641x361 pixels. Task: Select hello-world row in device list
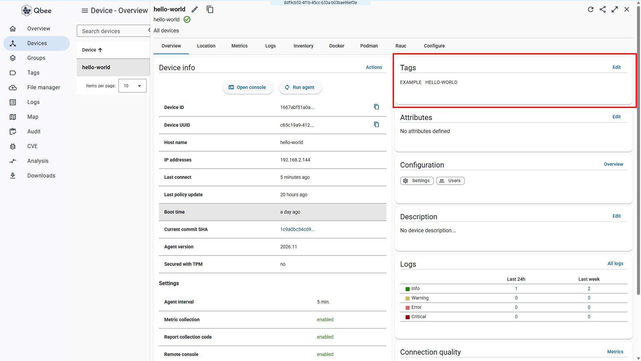point(114,68)
